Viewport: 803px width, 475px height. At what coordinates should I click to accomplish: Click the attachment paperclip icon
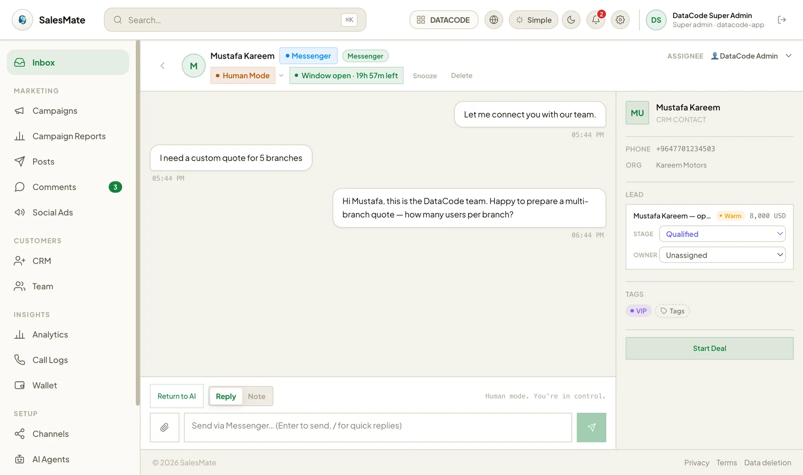[165, 427]
